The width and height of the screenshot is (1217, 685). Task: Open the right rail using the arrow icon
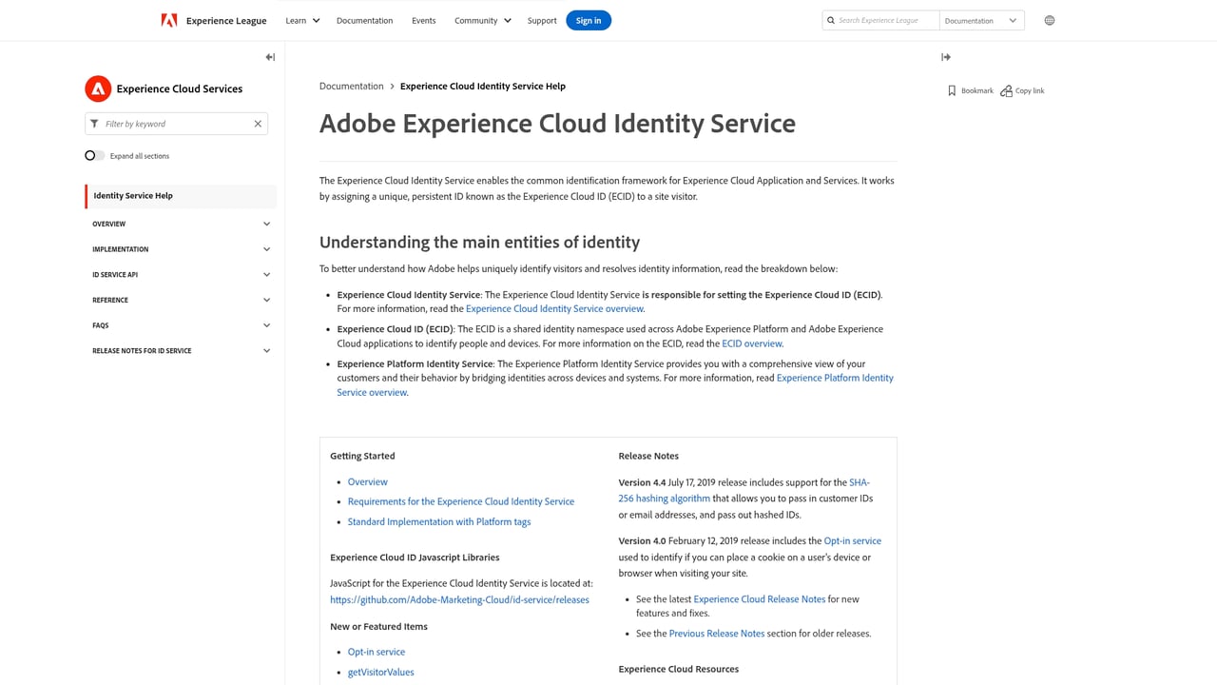pos(945,57)
